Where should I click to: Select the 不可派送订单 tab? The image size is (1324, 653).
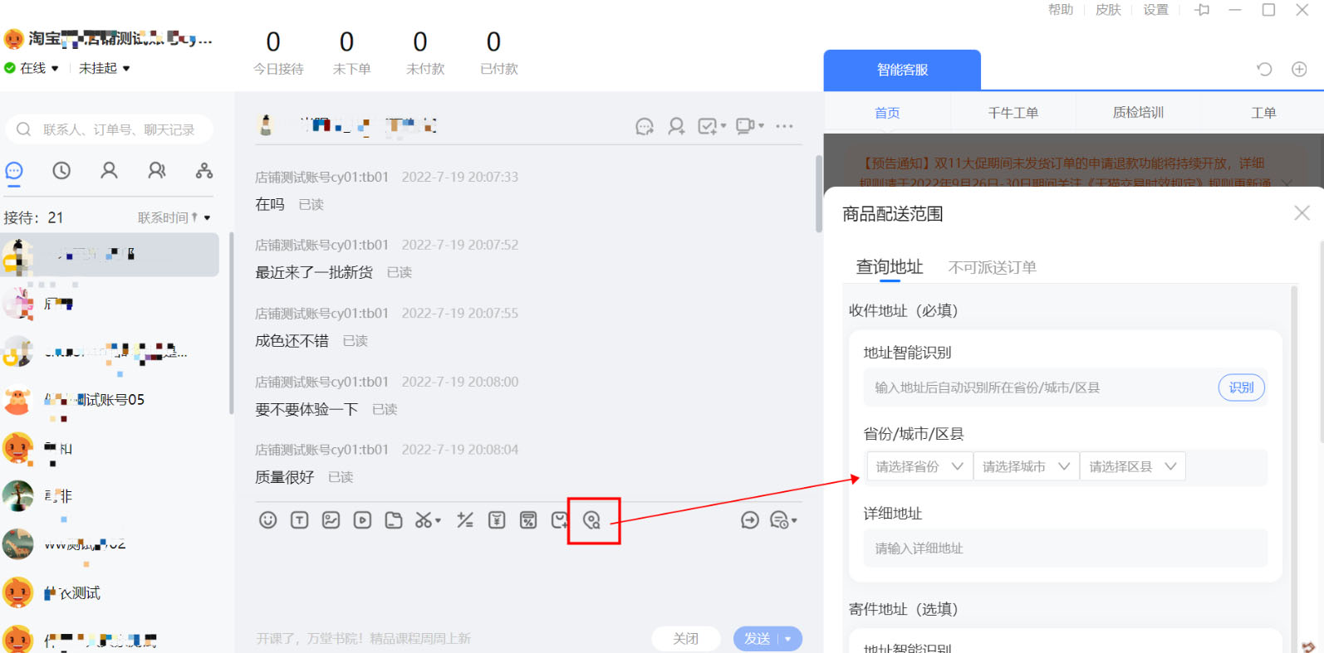point(992,267)
